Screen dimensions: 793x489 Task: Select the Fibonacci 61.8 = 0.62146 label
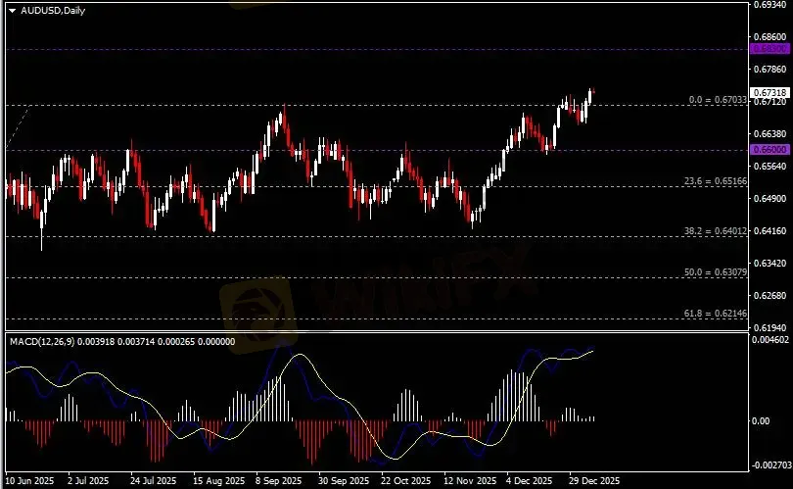click(716, 313)
